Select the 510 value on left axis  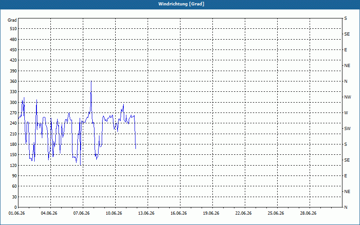(13, 29)
